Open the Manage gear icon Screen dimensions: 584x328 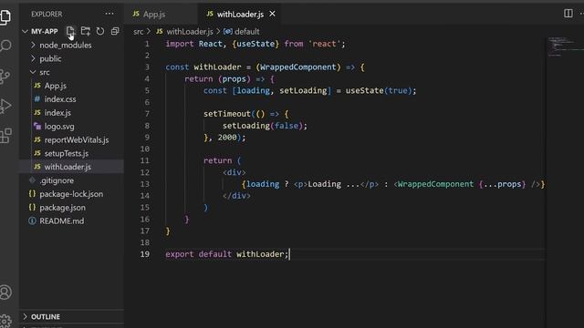tap(5, 321)
